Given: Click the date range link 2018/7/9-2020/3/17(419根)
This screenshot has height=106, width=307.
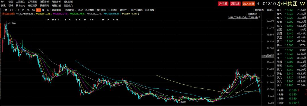Looking at the screenshot, I should 243,17.
